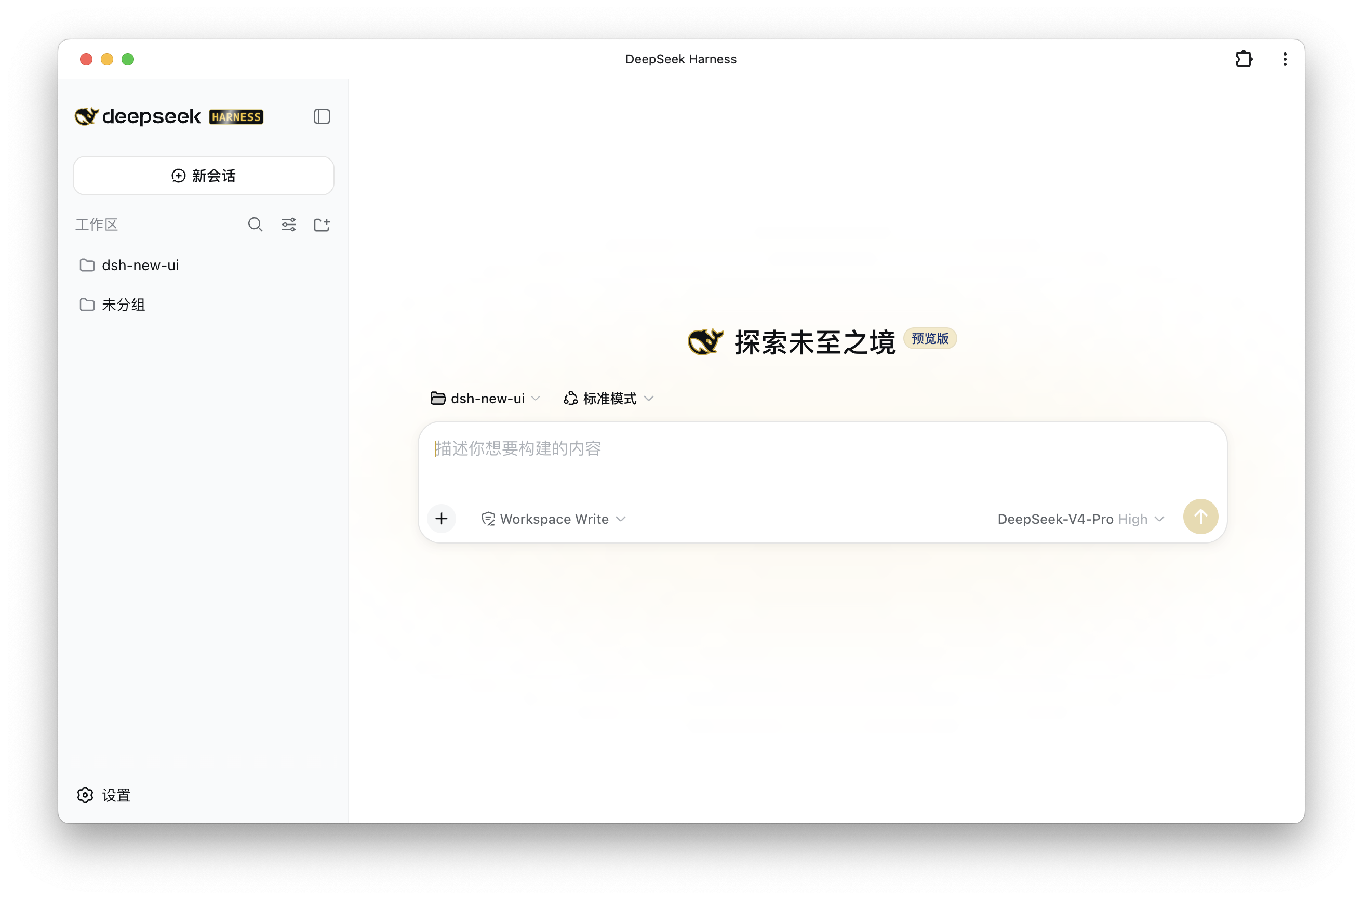Open the extensions puzzle icon
This screenshot has width=1363, height=900.
tap(1244, 59)
